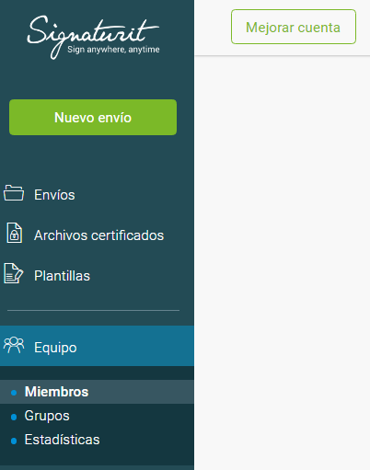This screenshot has height=470, width=370.
Task: Click the document-and-pencil Plantillas icon
Action: click(x=14, y=273)
